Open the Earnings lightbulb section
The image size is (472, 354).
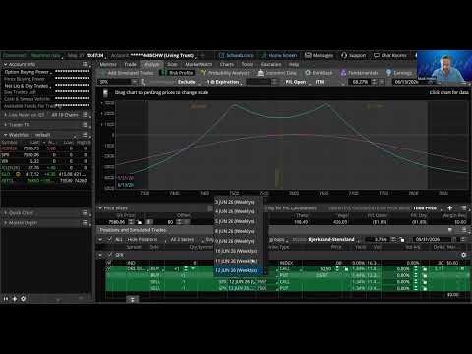(x=399, y=73)
